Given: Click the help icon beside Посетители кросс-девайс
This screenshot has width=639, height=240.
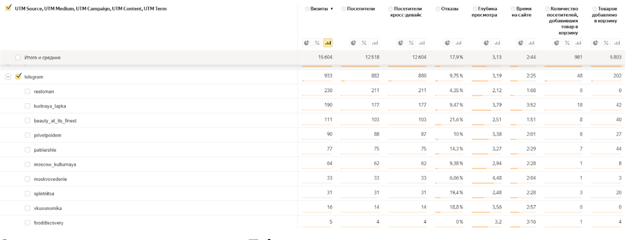Looking at the screenshot, I should 391,9.
